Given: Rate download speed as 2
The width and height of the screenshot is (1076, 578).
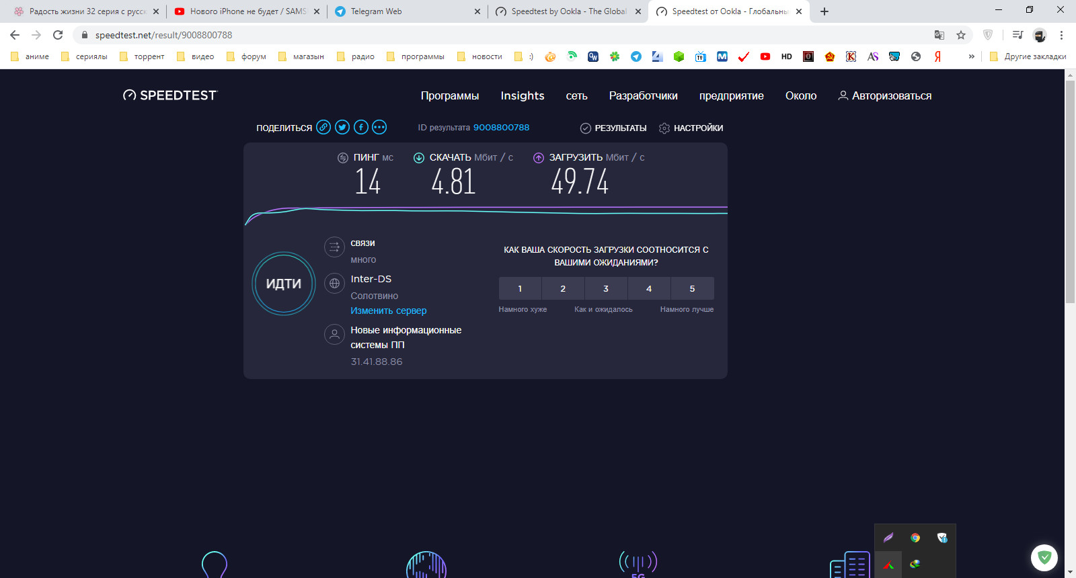Looking at the screenshot, I should tap(563, 288).
